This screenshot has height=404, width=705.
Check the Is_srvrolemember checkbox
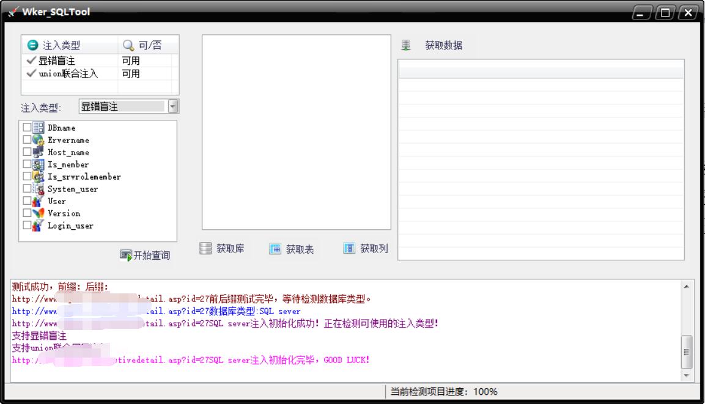click(27, 175)
